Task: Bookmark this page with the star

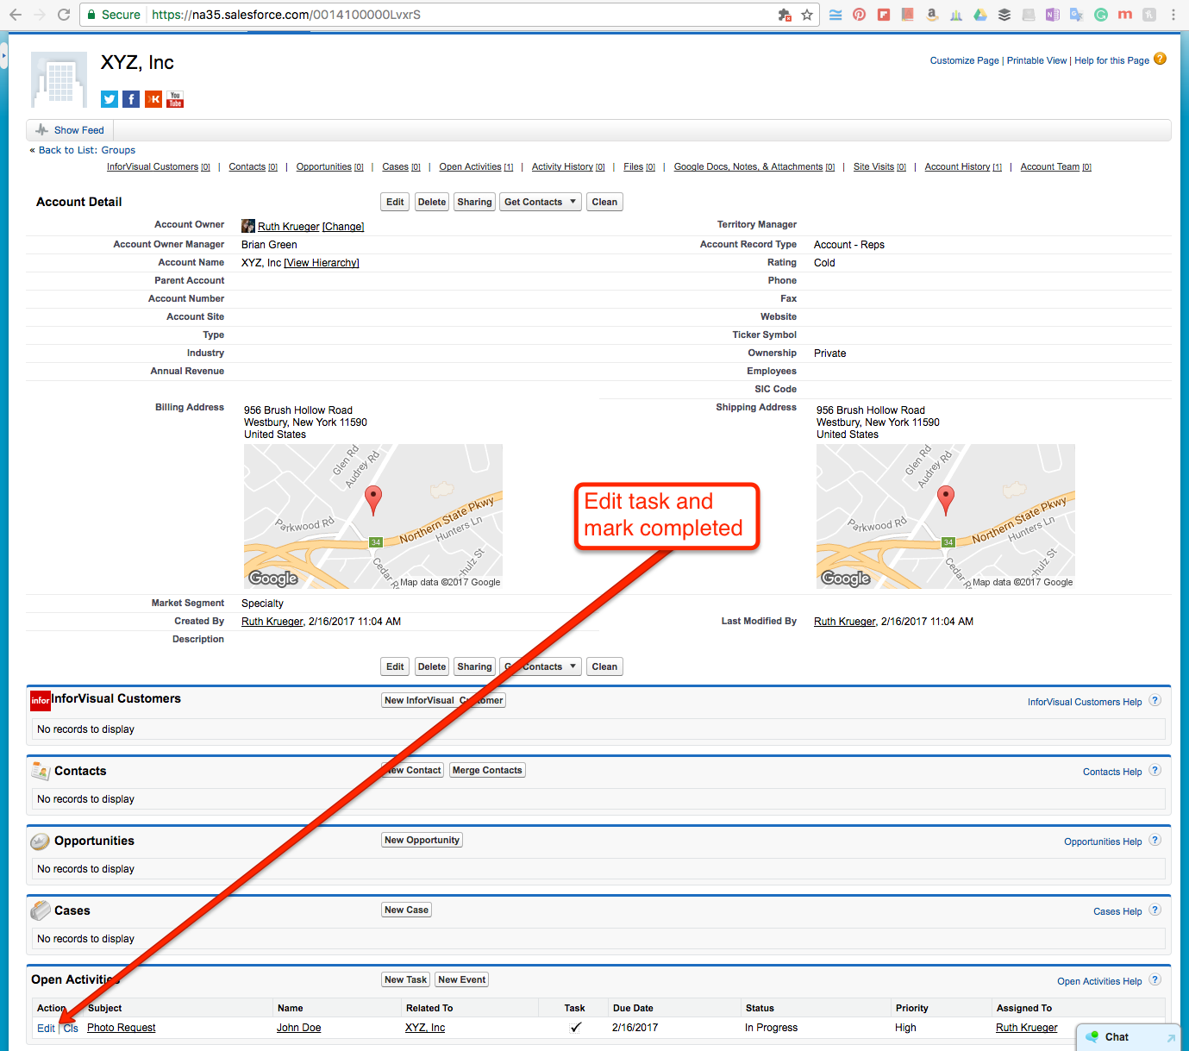Action: point(807,15)
